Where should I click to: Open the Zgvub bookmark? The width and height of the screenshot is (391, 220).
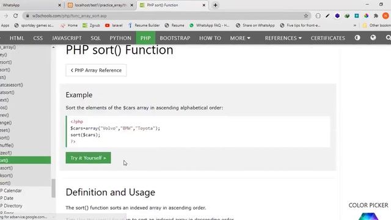click(x=91, y=26)
